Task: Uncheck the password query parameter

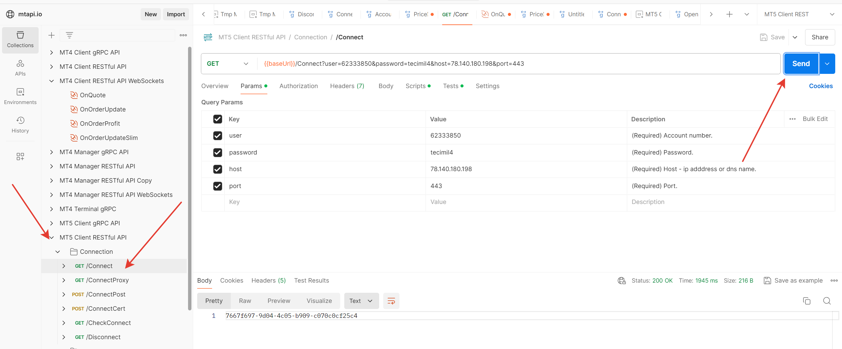Action: (218, 152)
